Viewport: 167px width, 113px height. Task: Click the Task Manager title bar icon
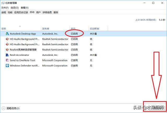(x=3, y=3)
